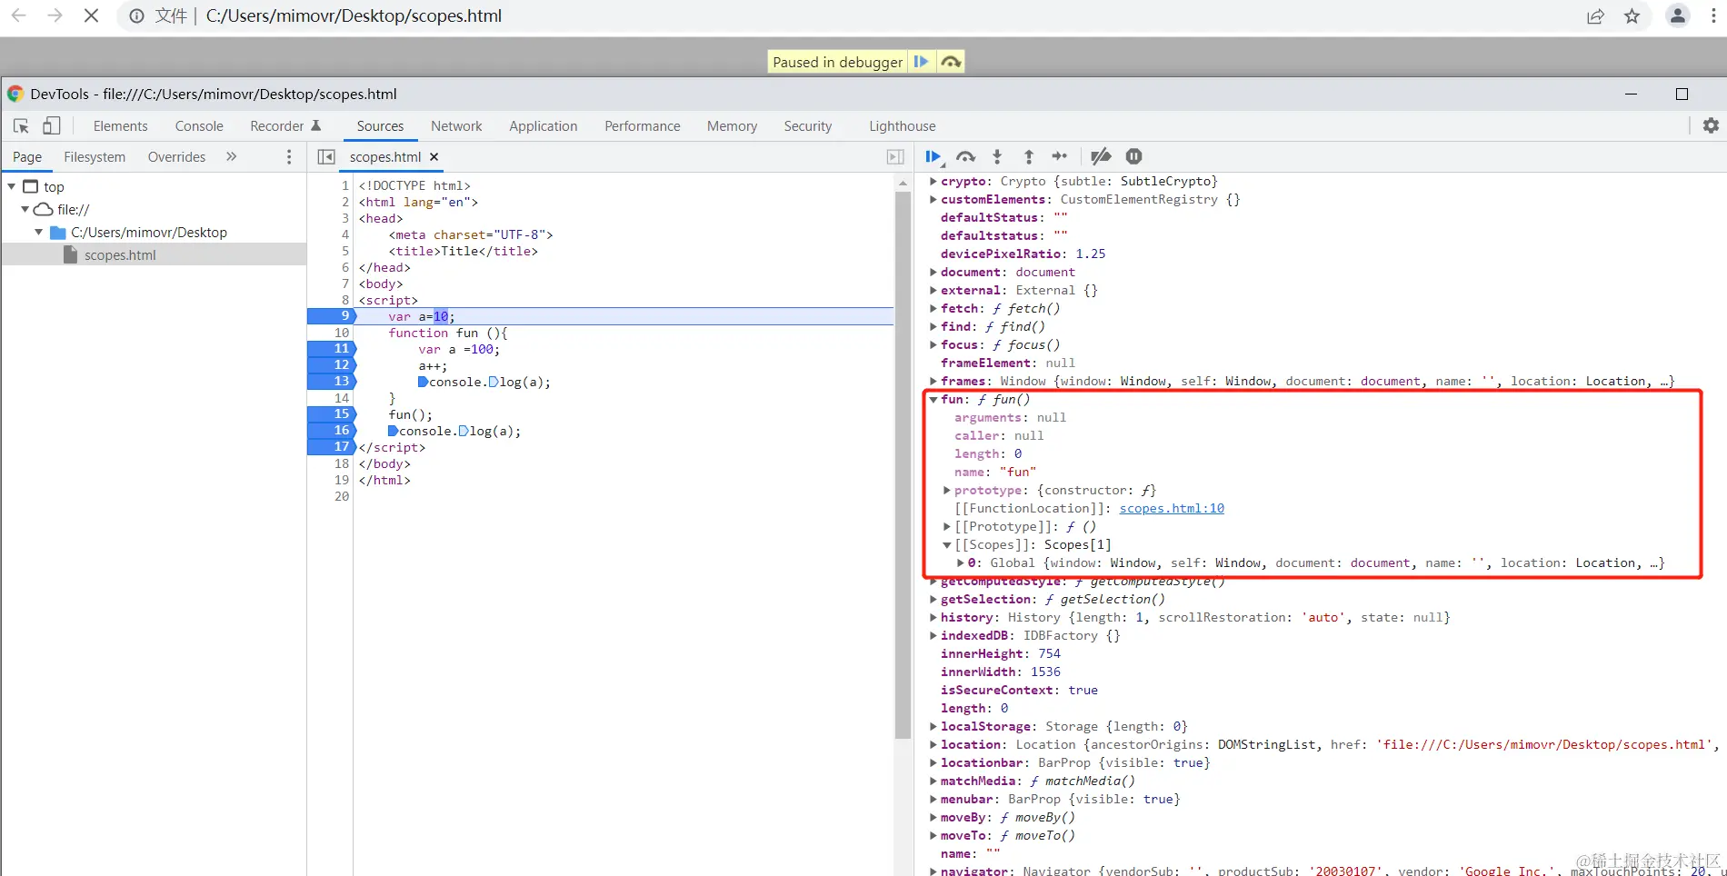The height and width of the screenshot is (876, 1727).
Task: Open the Performance tab
Action: (643, 126)
